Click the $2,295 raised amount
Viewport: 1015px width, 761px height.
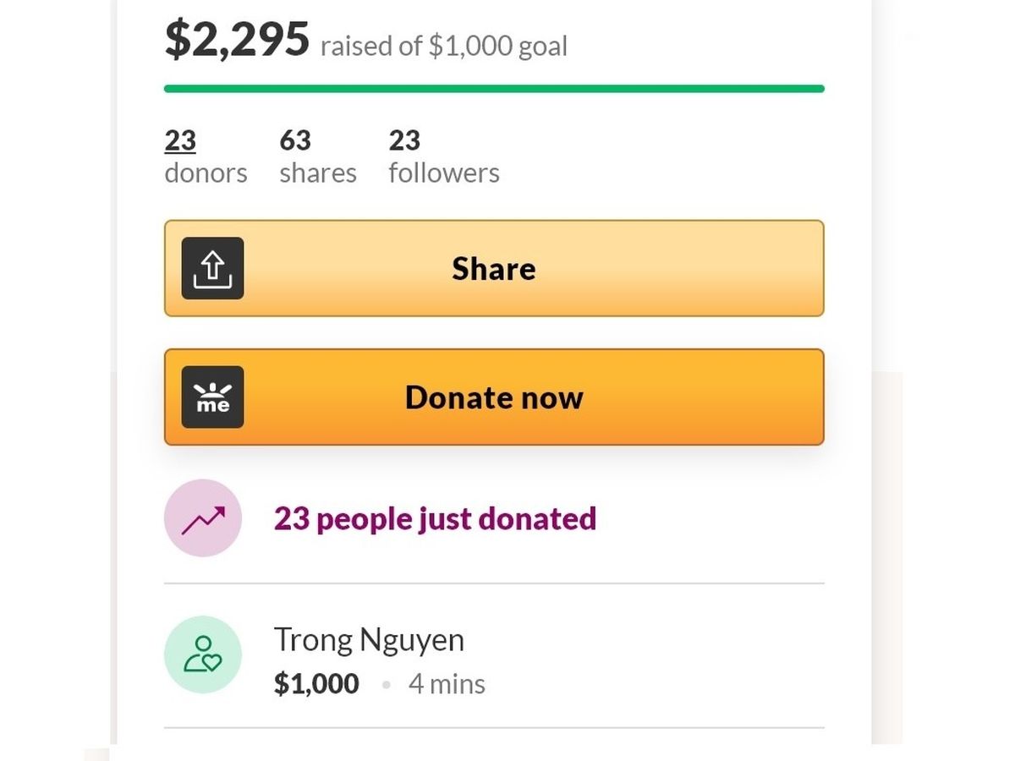[x=238, y=39]
